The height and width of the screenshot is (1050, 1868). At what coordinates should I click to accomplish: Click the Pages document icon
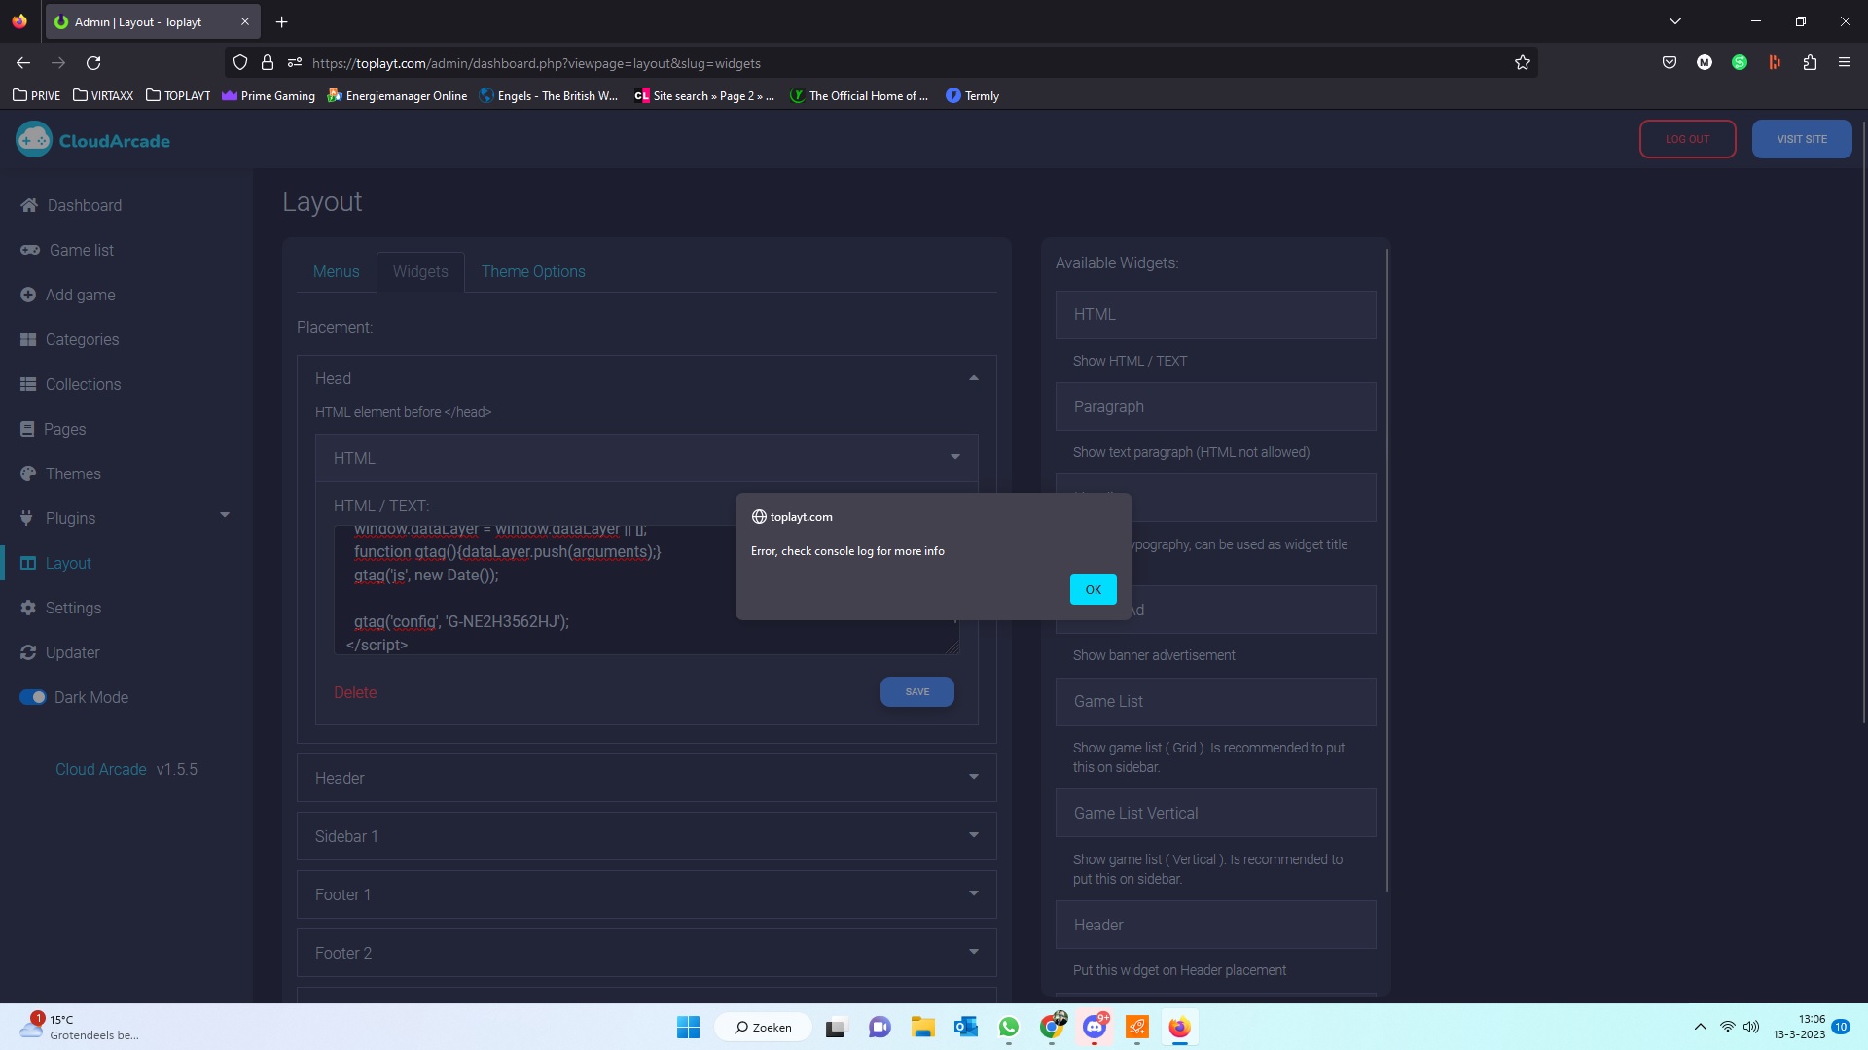(x=27, y=429)
